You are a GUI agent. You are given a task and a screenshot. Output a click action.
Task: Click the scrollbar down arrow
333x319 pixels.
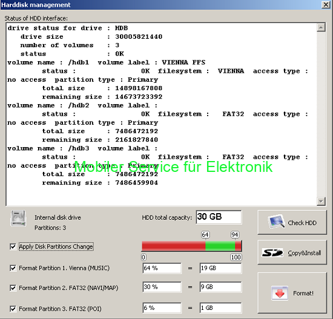tap(321, 201)
